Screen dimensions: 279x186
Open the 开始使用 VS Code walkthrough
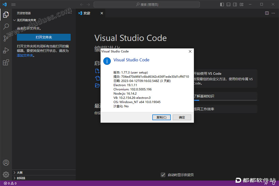point(226,78)
